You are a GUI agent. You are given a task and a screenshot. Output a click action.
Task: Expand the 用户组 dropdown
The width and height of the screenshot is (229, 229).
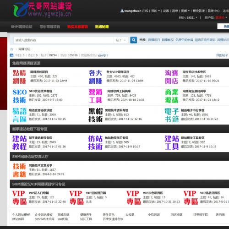(x=216, y=18)
